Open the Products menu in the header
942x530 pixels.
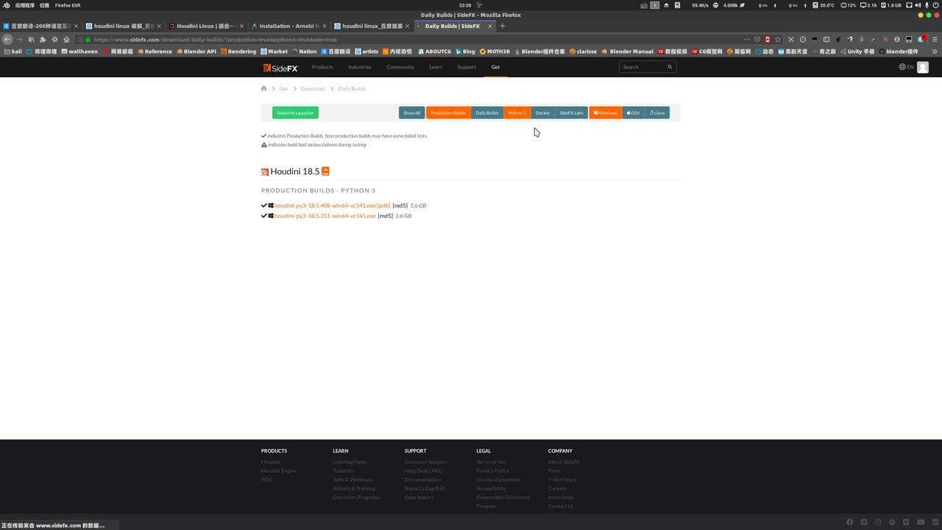(x=322, y=67)
